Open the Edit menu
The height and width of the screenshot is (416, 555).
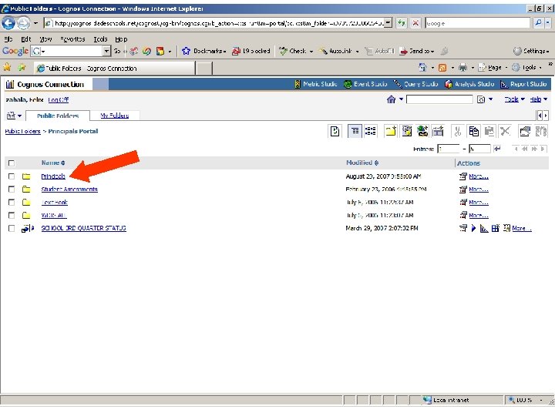26,39
